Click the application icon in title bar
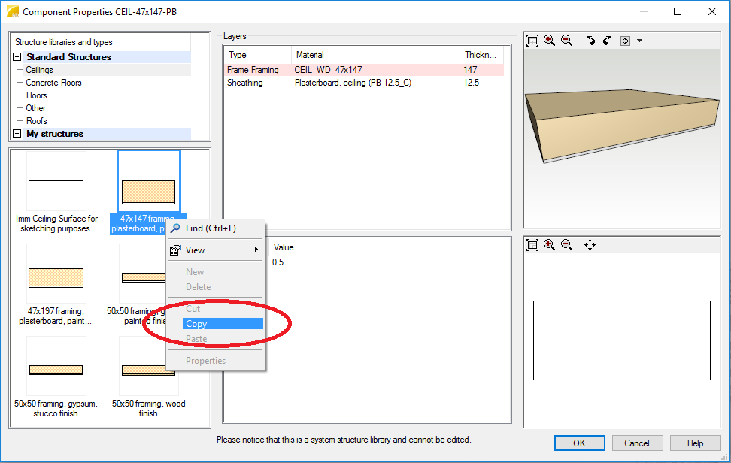 point(13,11)
